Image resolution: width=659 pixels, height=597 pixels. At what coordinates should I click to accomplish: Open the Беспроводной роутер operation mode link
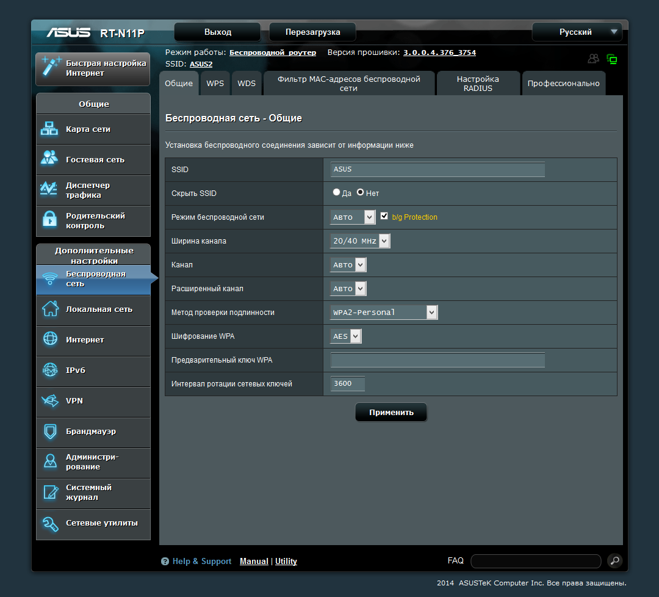273,52
